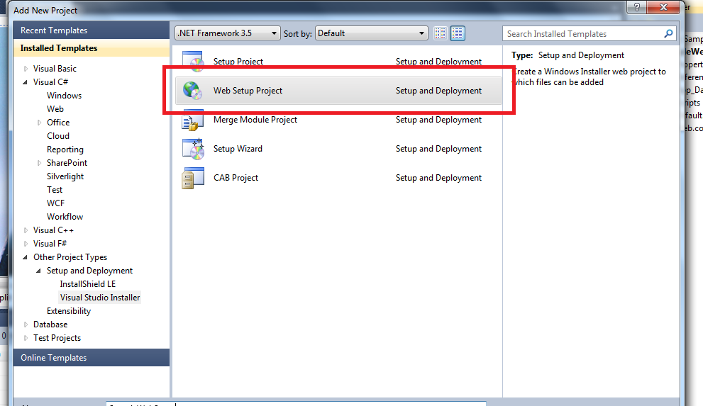Select the Visual C++ tree label
The image size is (703, 406).
[53, 230]
